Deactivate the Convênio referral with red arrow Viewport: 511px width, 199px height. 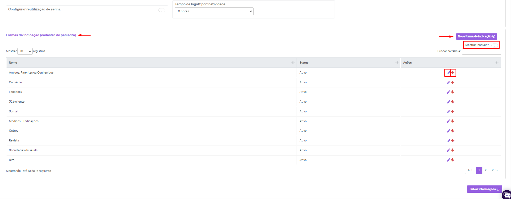point(453,83)
